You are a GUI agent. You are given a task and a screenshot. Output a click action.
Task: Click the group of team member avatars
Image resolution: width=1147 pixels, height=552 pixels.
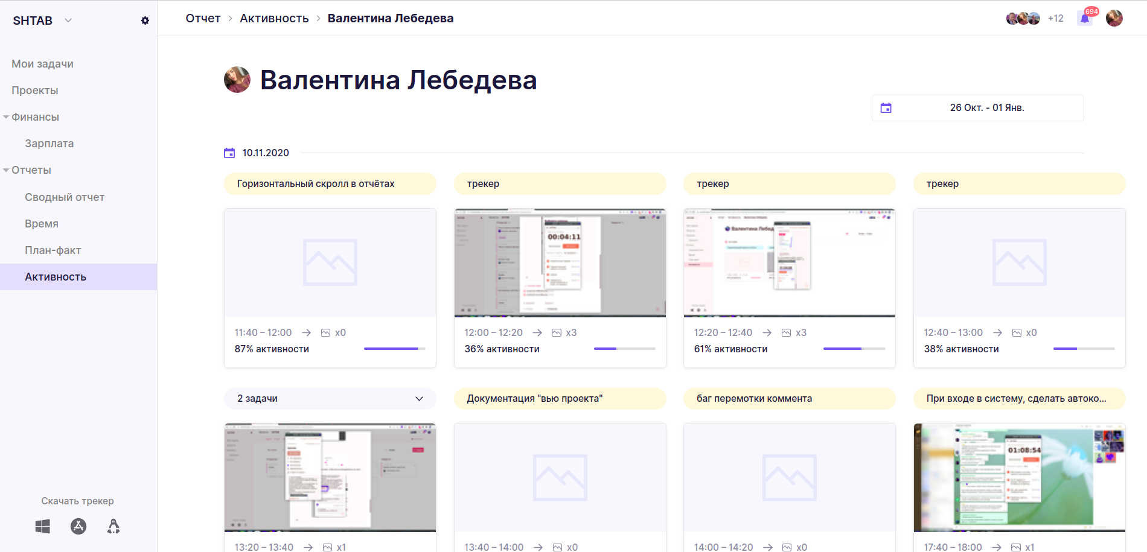tap(1023, 18)
